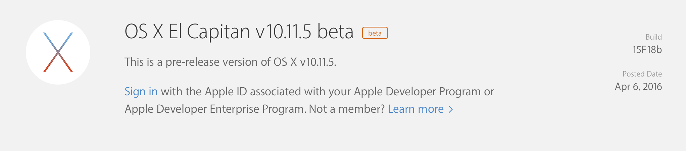Click the Apr 6, 2016 date
686x151 pixels.
click(x=638, y=87)
